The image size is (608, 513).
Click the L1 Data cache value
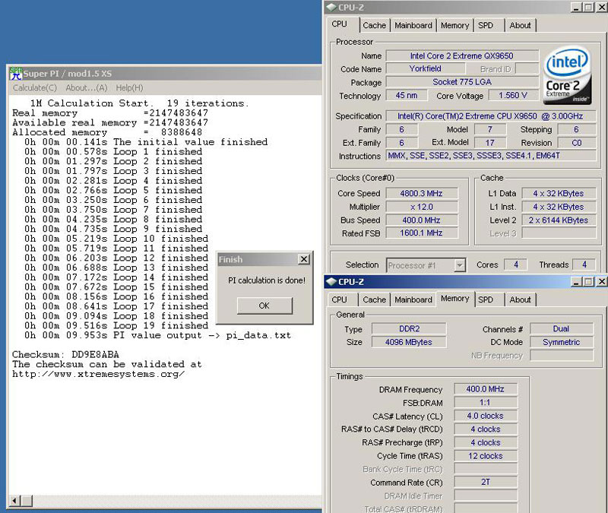(x=559, y=193)
